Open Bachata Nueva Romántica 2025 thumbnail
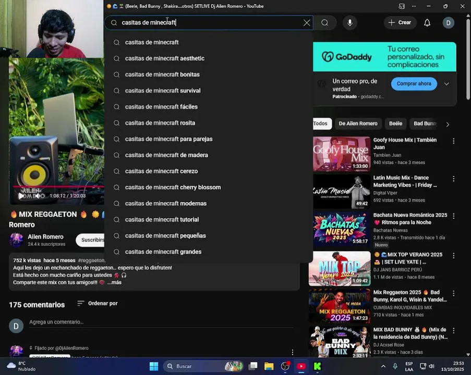This screenshot has width=471, height=375. click(x=342, y=229)
